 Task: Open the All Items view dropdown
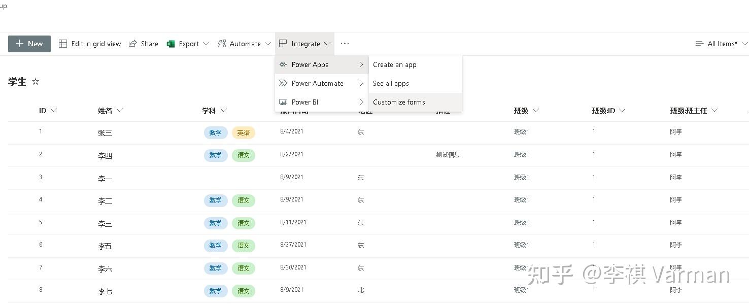point(722,44)
